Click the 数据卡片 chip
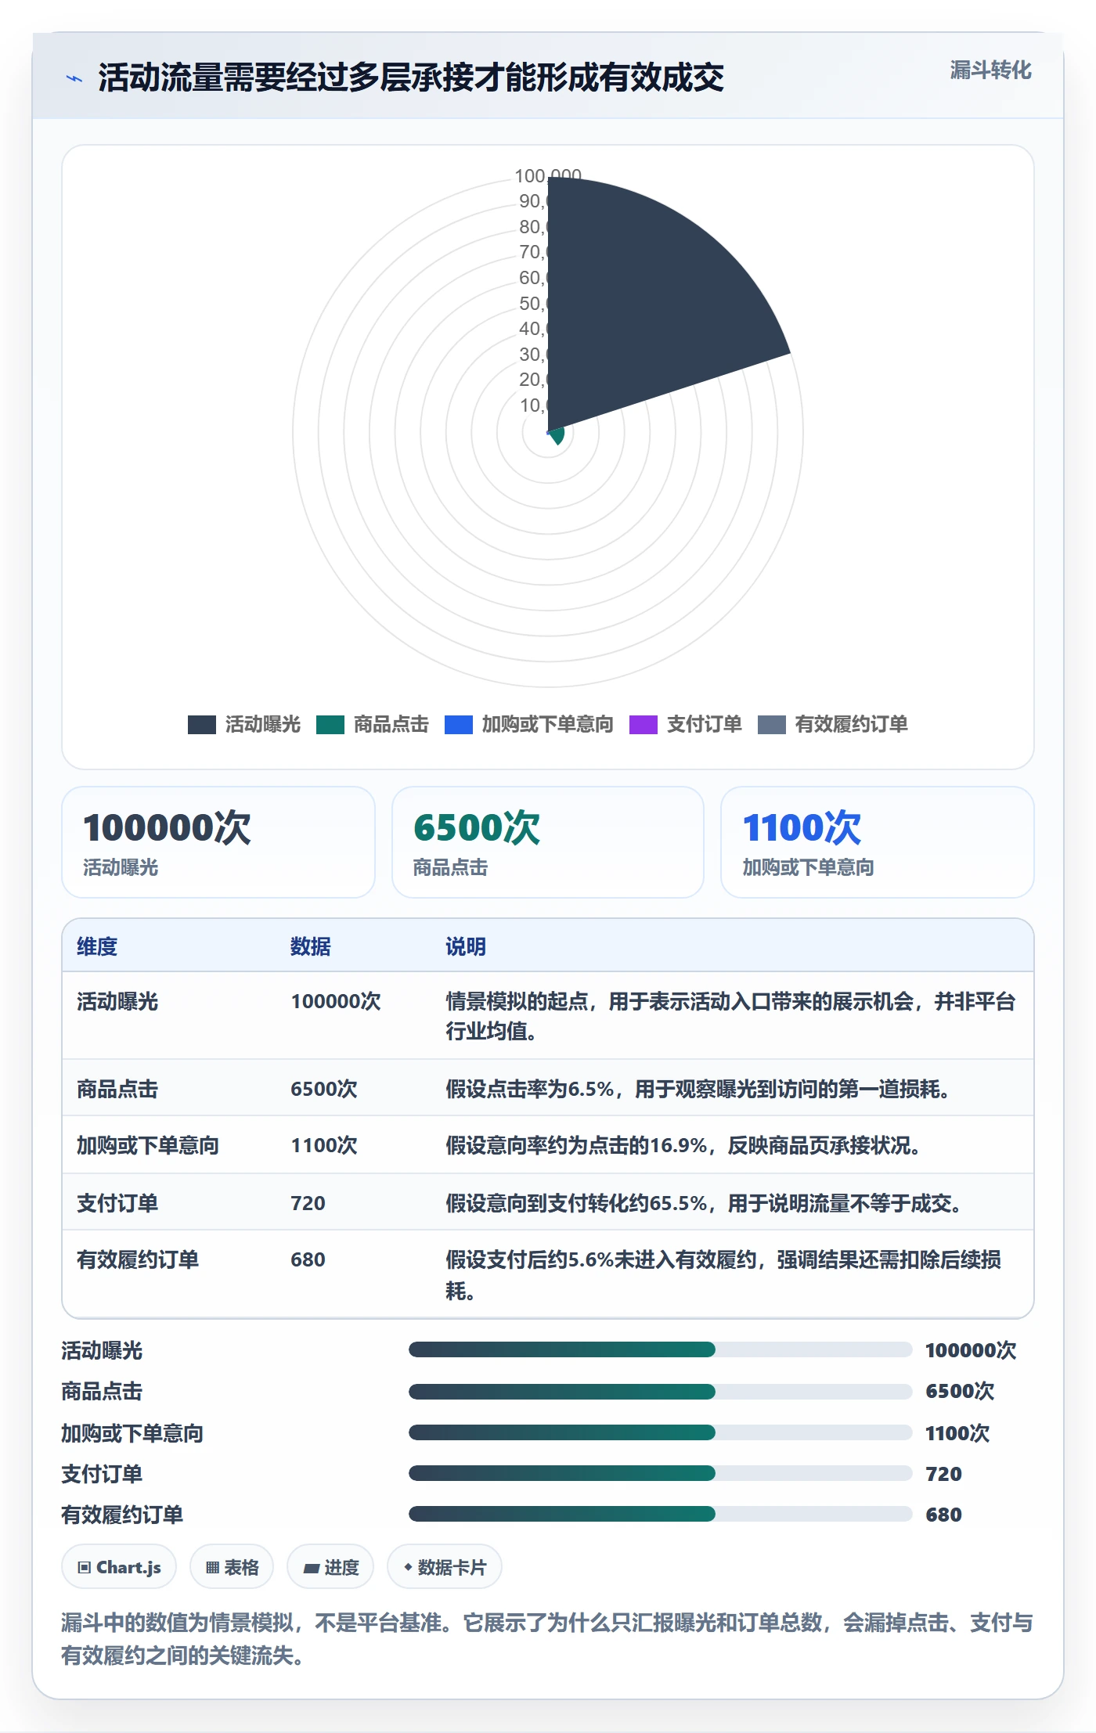The height and width of the screenshot is (1733, 1096). pos(445,1567)
